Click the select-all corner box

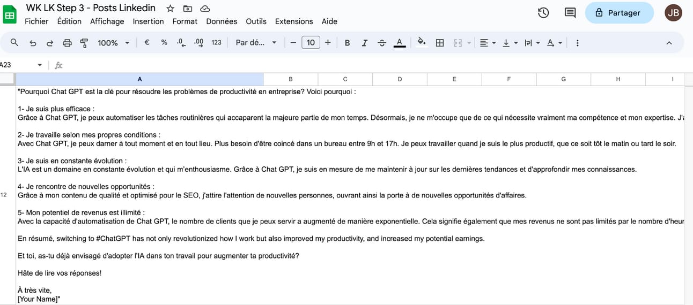8,79
